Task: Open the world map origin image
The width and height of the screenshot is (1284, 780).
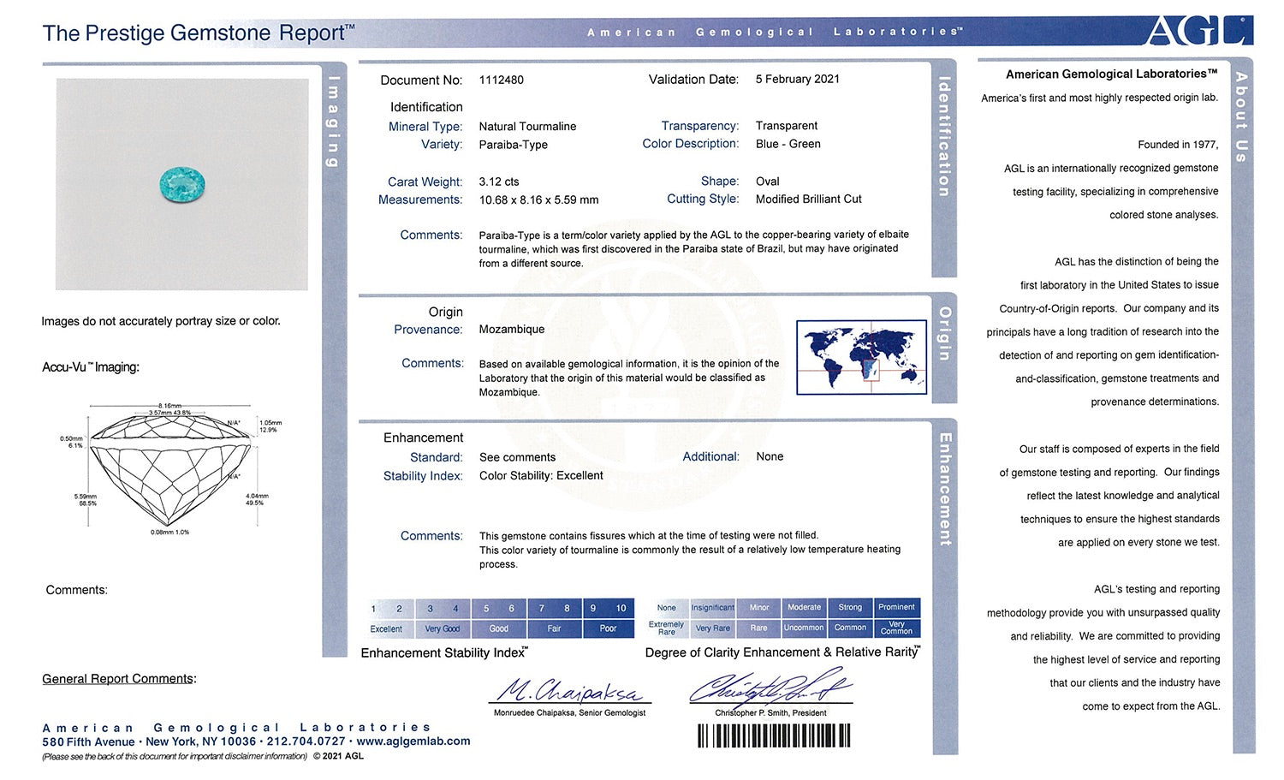Action: 861,357
